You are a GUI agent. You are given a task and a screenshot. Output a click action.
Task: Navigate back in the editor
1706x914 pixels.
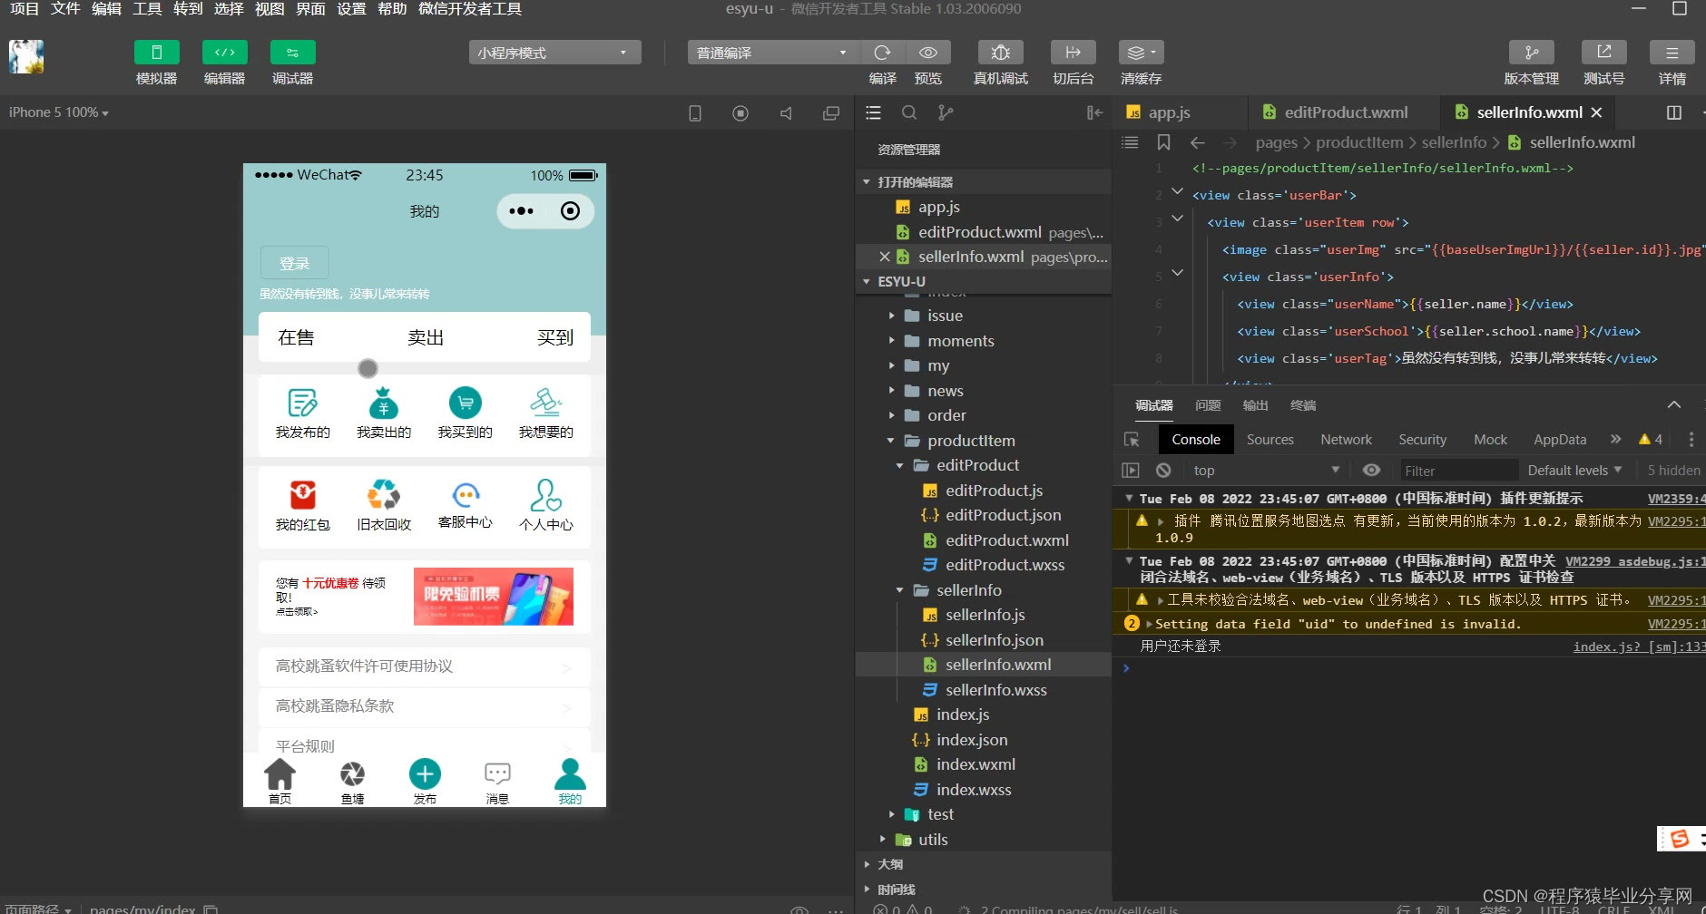[x=1198, y=142]
